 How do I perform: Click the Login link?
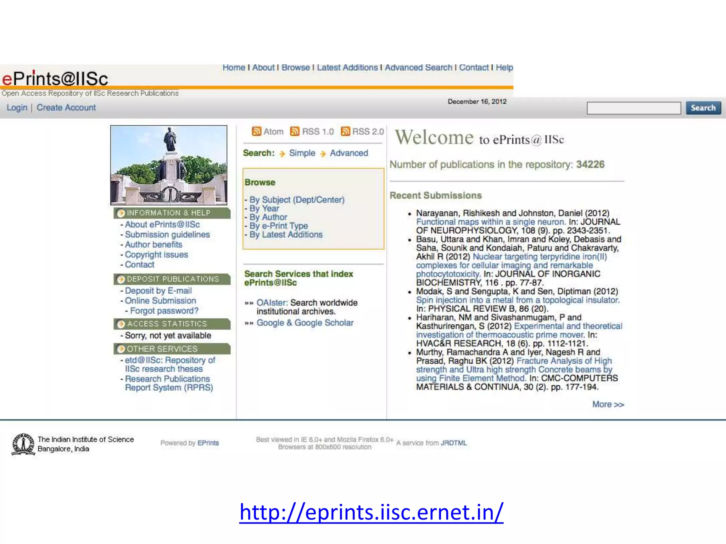coord(17,108)
